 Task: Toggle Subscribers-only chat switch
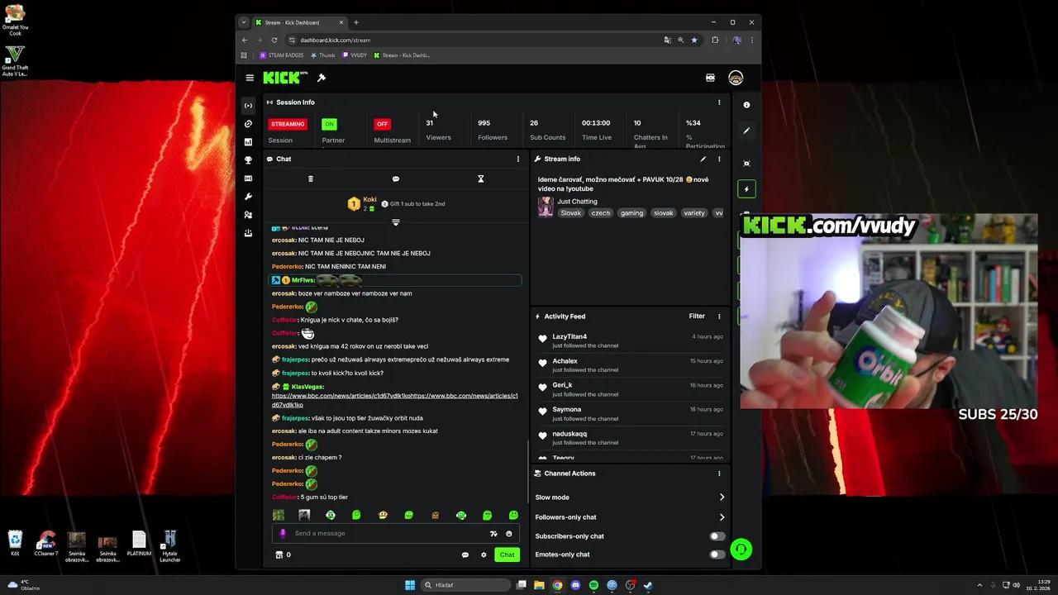717,536
